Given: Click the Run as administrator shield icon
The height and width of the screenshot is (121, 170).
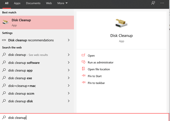Looking at the screenshot, I should 83,62.
